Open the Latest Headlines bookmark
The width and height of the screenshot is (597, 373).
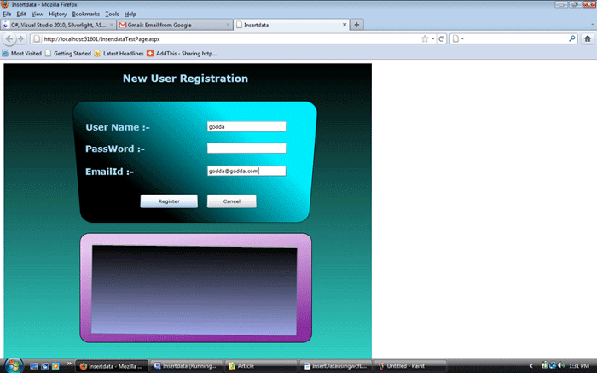(x=119, y=53)
